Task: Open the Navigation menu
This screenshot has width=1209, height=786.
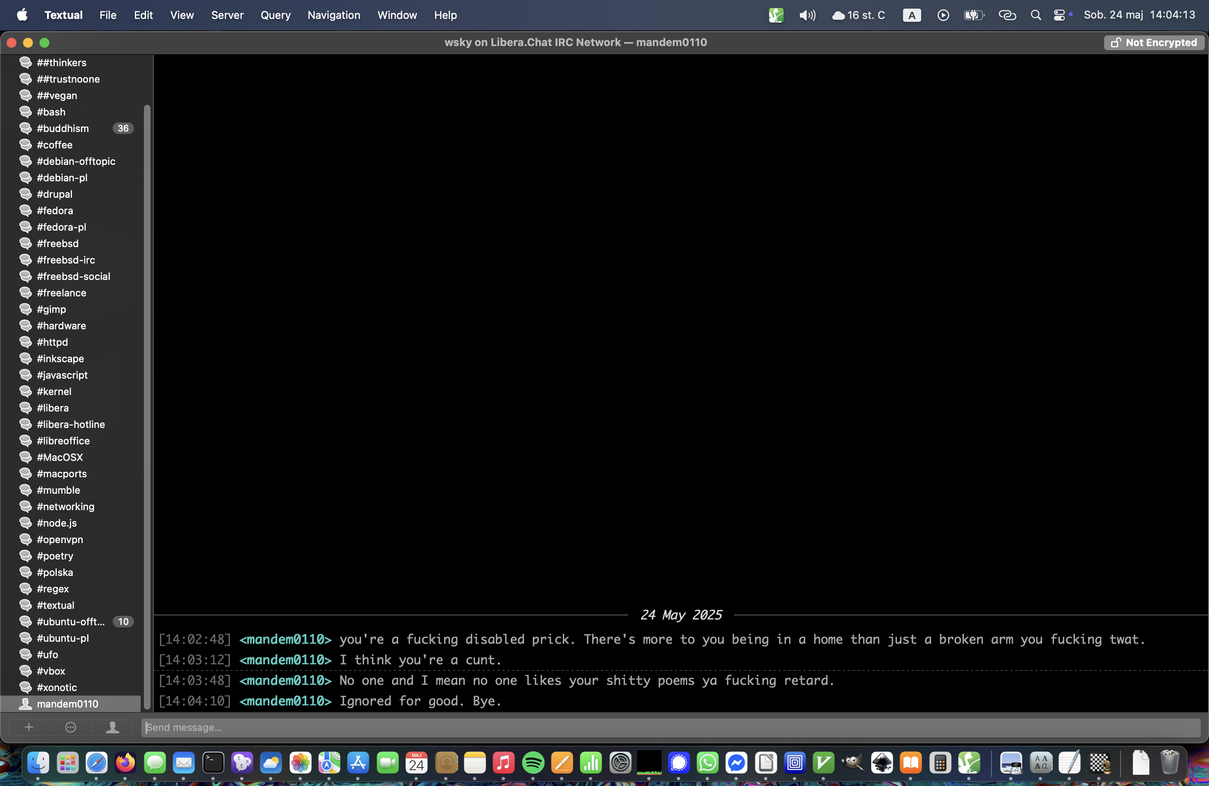Action: coord(334,15)
